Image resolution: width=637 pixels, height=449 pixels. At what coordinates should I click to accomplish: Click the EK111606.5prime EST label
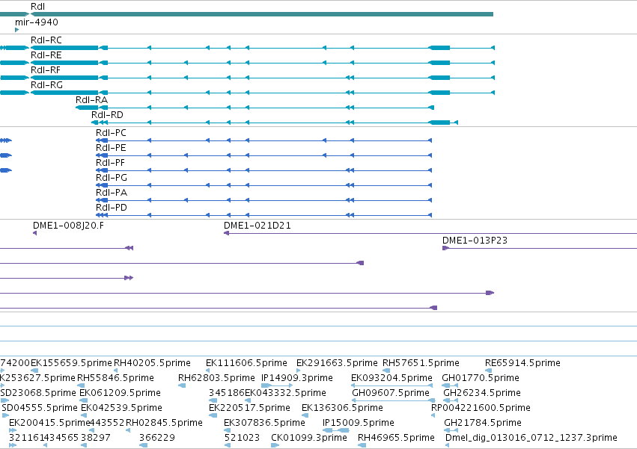click(246, 362)
